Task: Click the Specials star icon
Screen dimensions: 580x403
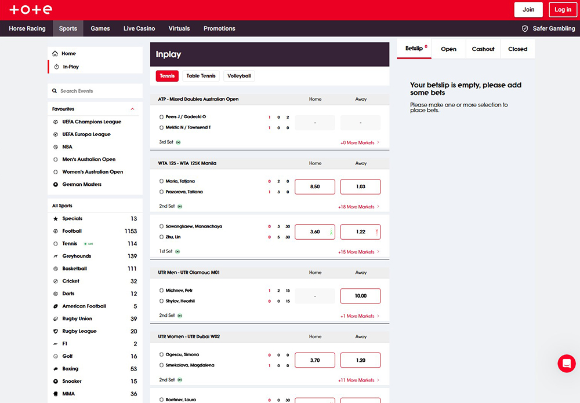Action: pos(56,219)
